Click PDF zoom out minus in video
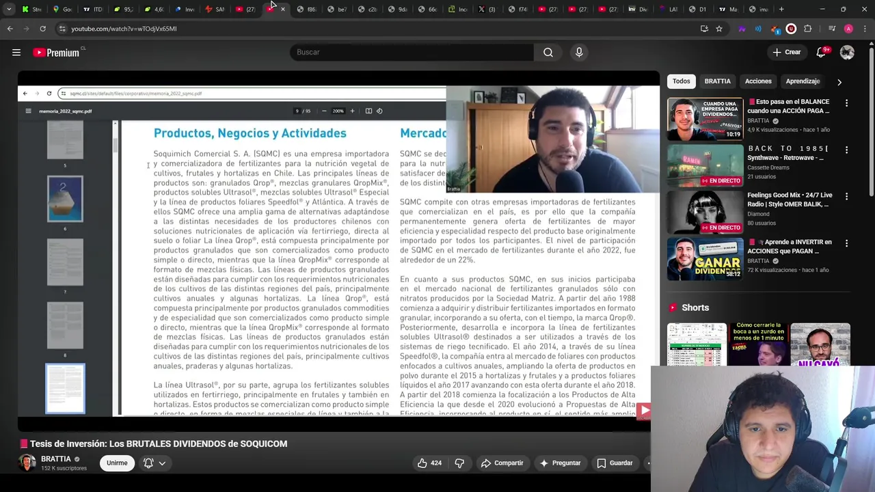The width and height of the screenshot is (875, 492). click(x=324, y=111)
